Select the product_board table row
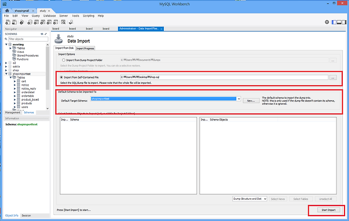 pos(30,100)
